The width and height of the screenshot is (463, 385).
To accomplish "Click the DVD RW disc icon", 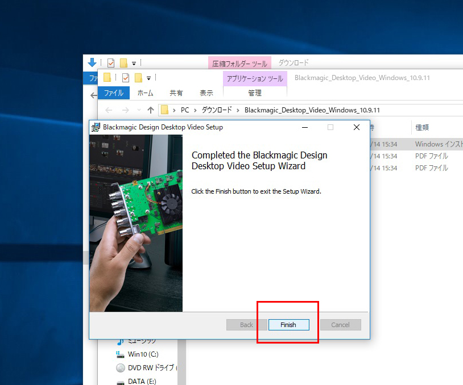I will pyautogui.click(x=121, y=368).
